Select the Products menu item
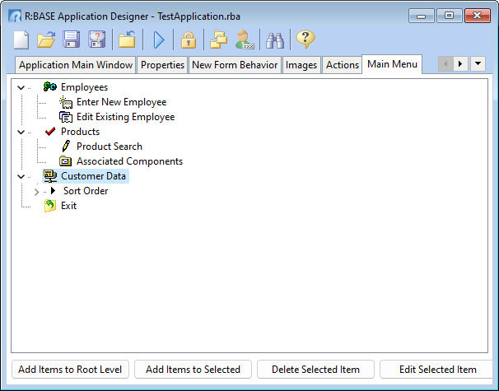 click(80, 132)
